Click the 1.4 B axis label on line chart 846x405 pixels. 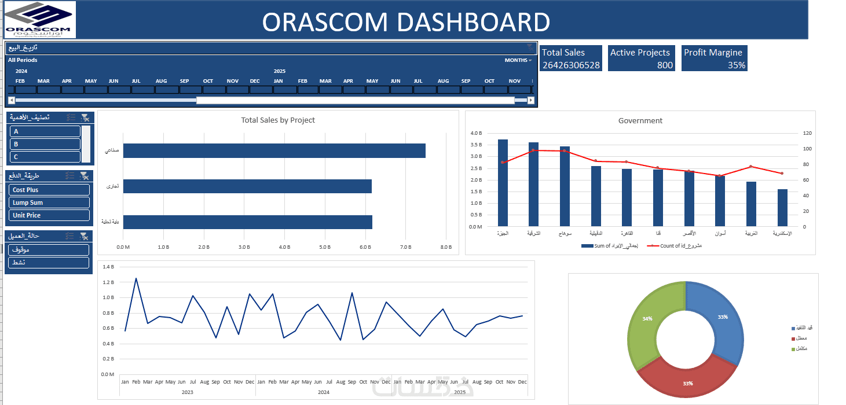[108, 267]
